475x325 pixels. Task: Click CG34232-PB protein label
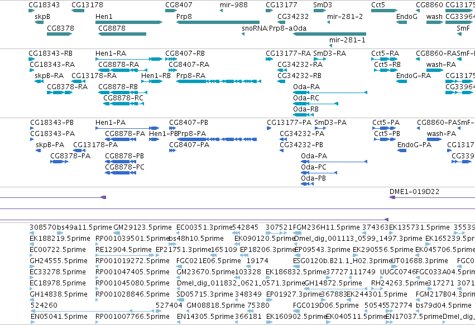(x=301, y=145)
